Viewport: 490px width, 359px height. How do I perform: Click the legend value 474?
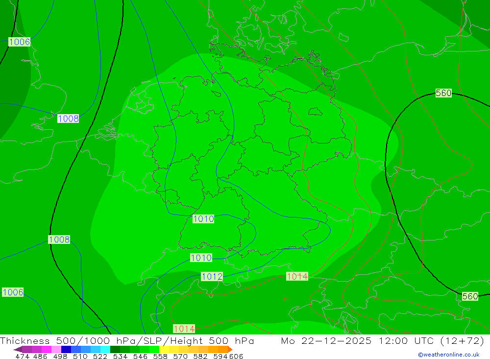point(23,357)
